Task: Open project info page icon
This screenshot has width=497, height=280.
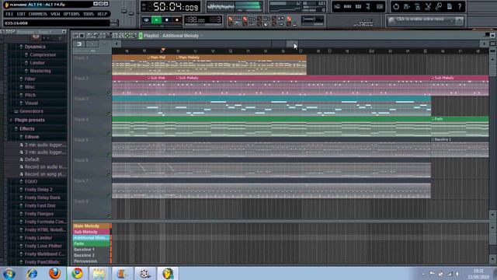Action: point(450,6)
